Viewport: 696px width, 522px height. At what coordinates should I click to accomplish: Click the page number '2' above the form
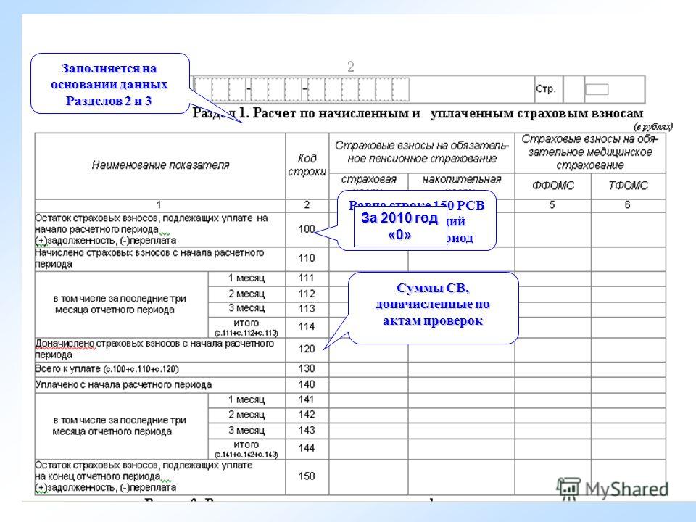pos(351,67)
